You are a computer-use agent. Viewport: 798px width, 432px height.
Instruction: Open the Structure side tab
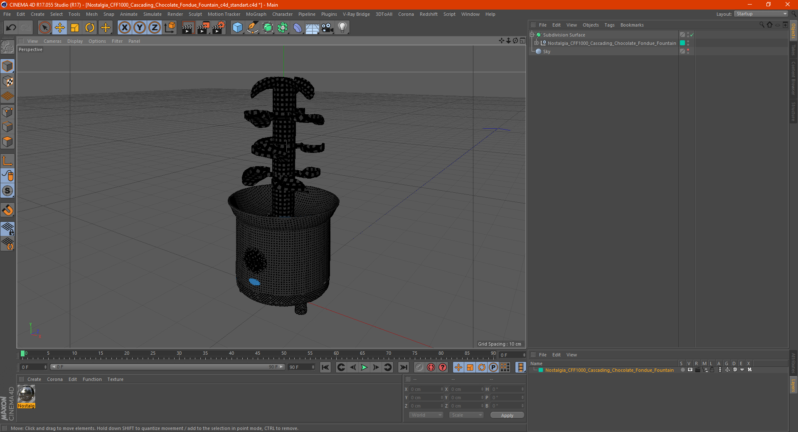(x=793, y=111)
